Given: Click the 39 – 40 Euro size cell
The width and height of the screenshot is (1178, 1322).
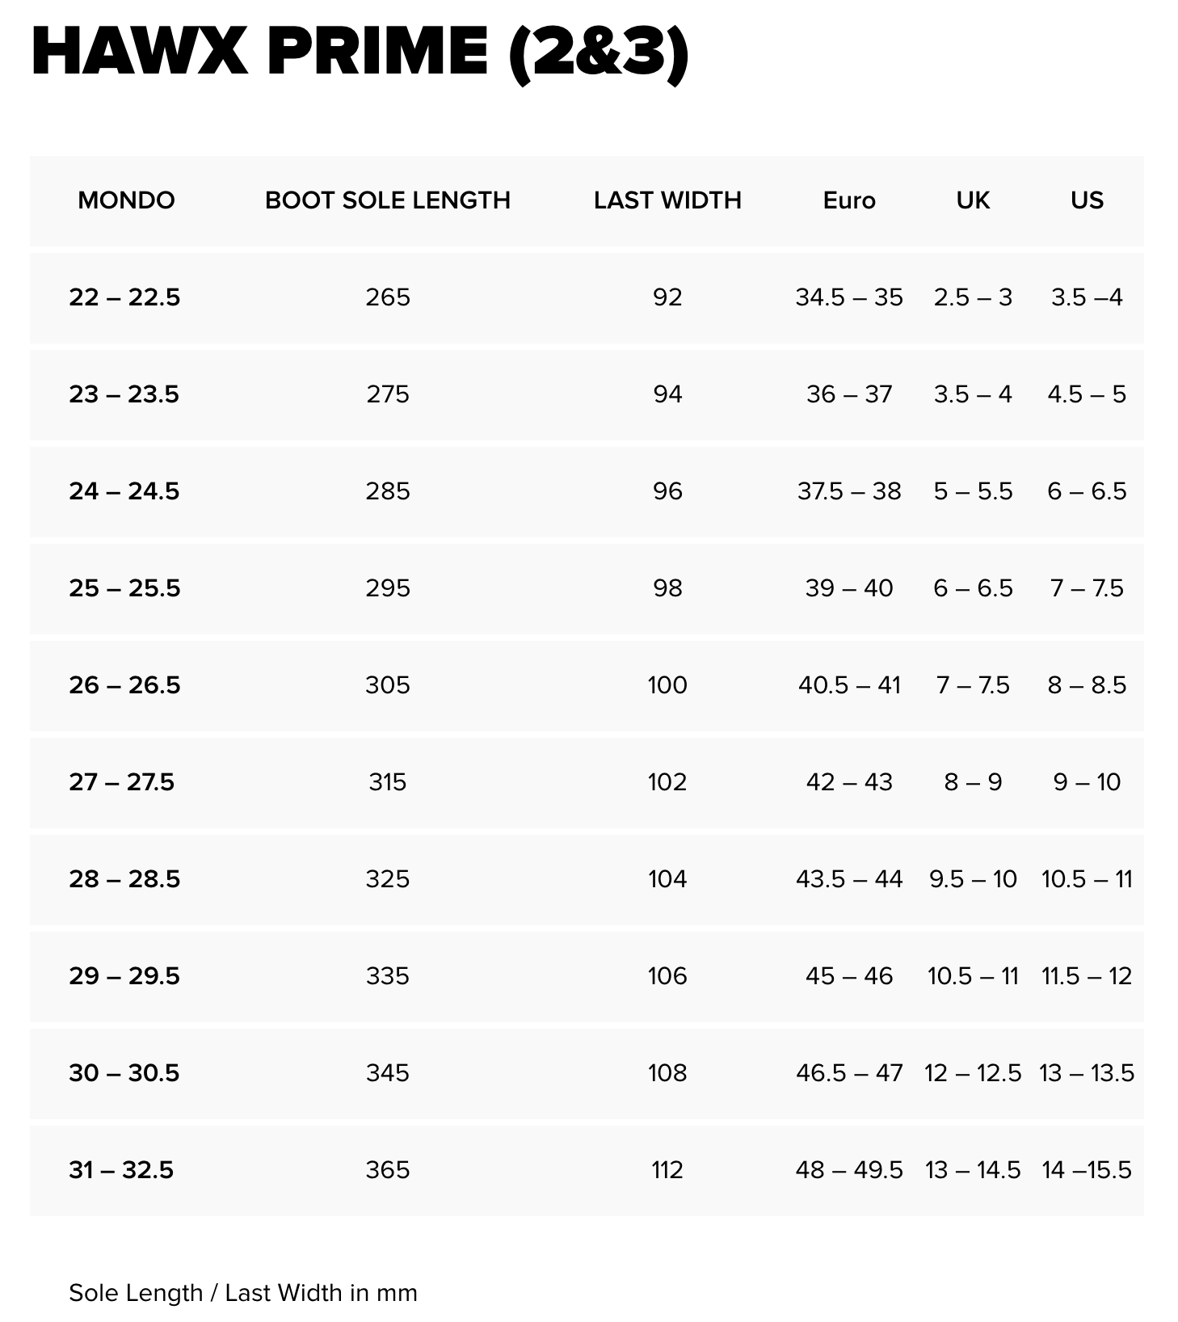Looking at the screenshot, I should pos(849,588).
